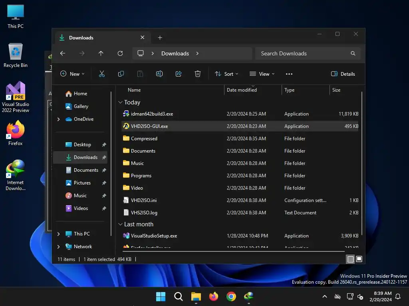Image resolution: width=409 pixels, height=306 pixels.
Task: Click the Cut scissors icon
Action: (x=102, y=74)
